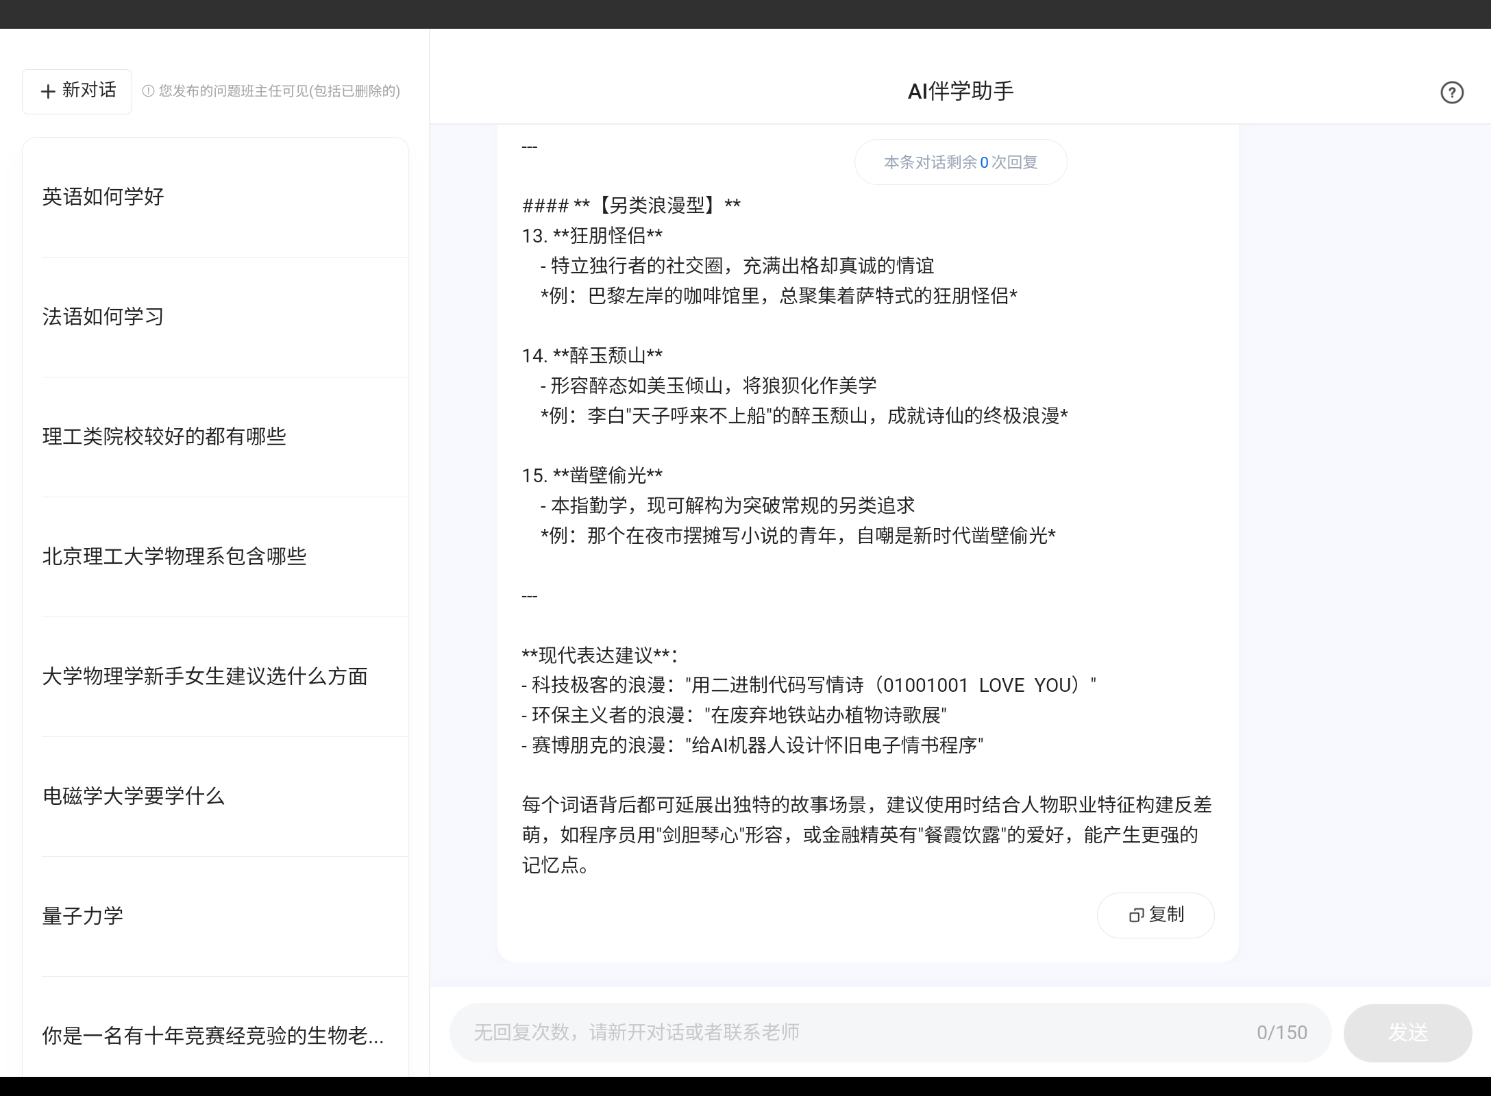The image size is (1491, 1096).
Task: Open the help question mark icon
Action: 1452,92
